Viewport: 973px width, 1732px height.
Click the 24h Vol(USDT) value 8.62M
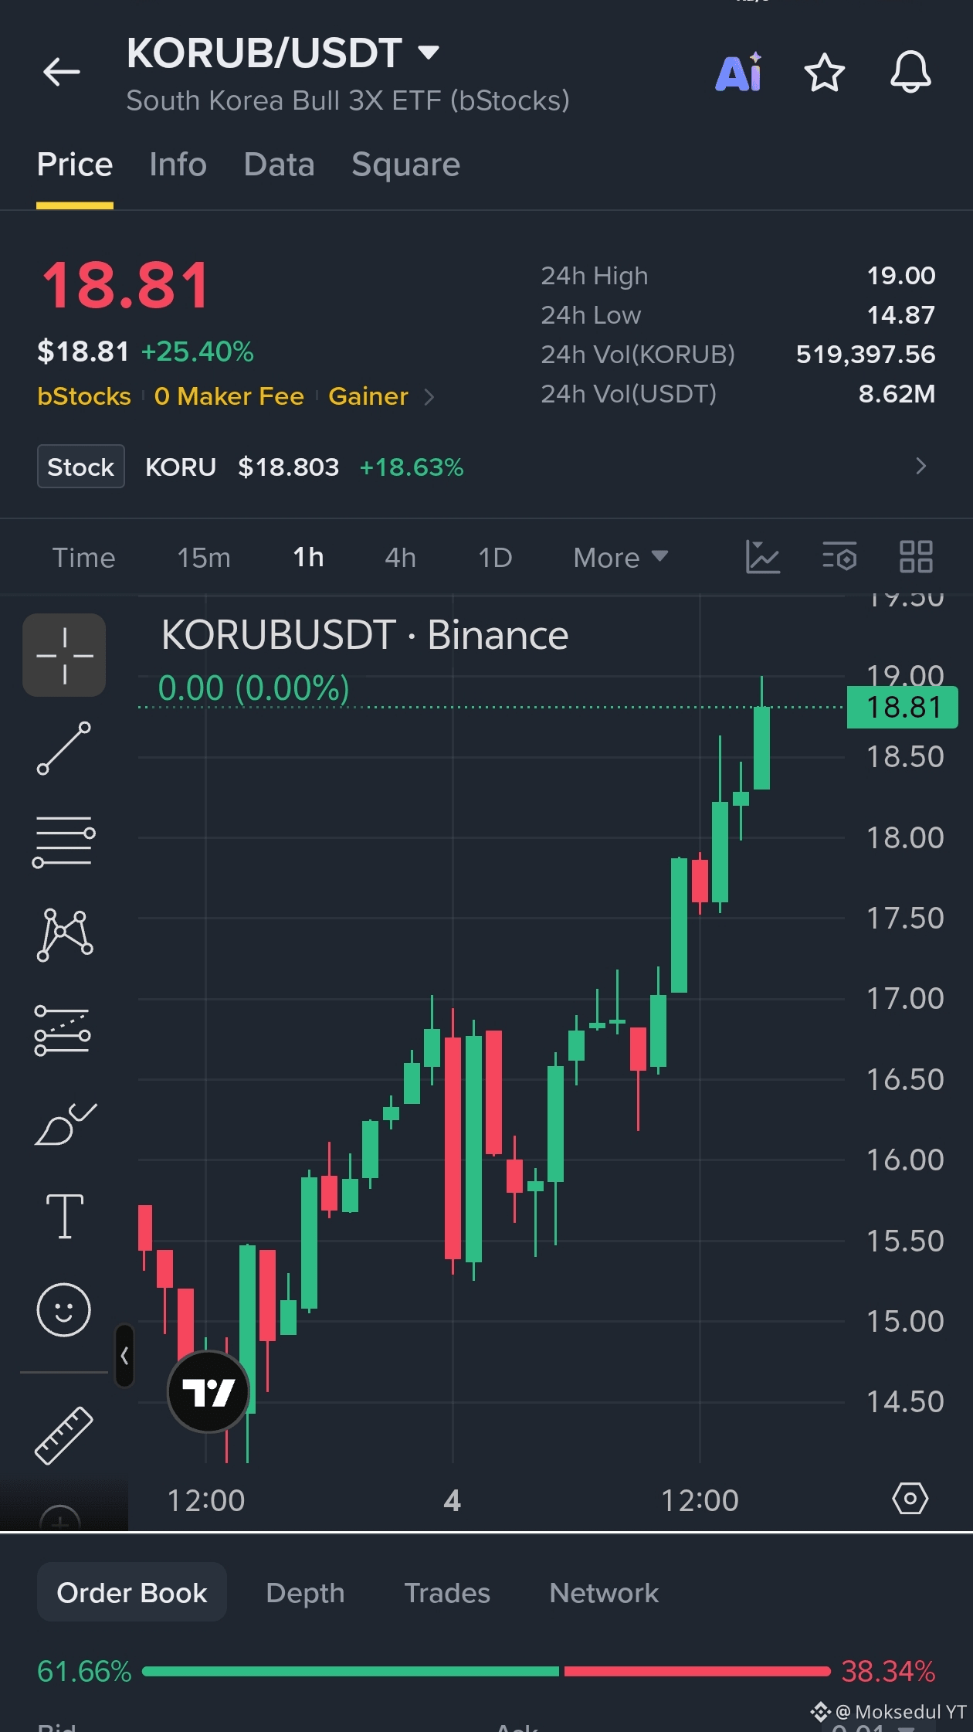tap(897, 394)
